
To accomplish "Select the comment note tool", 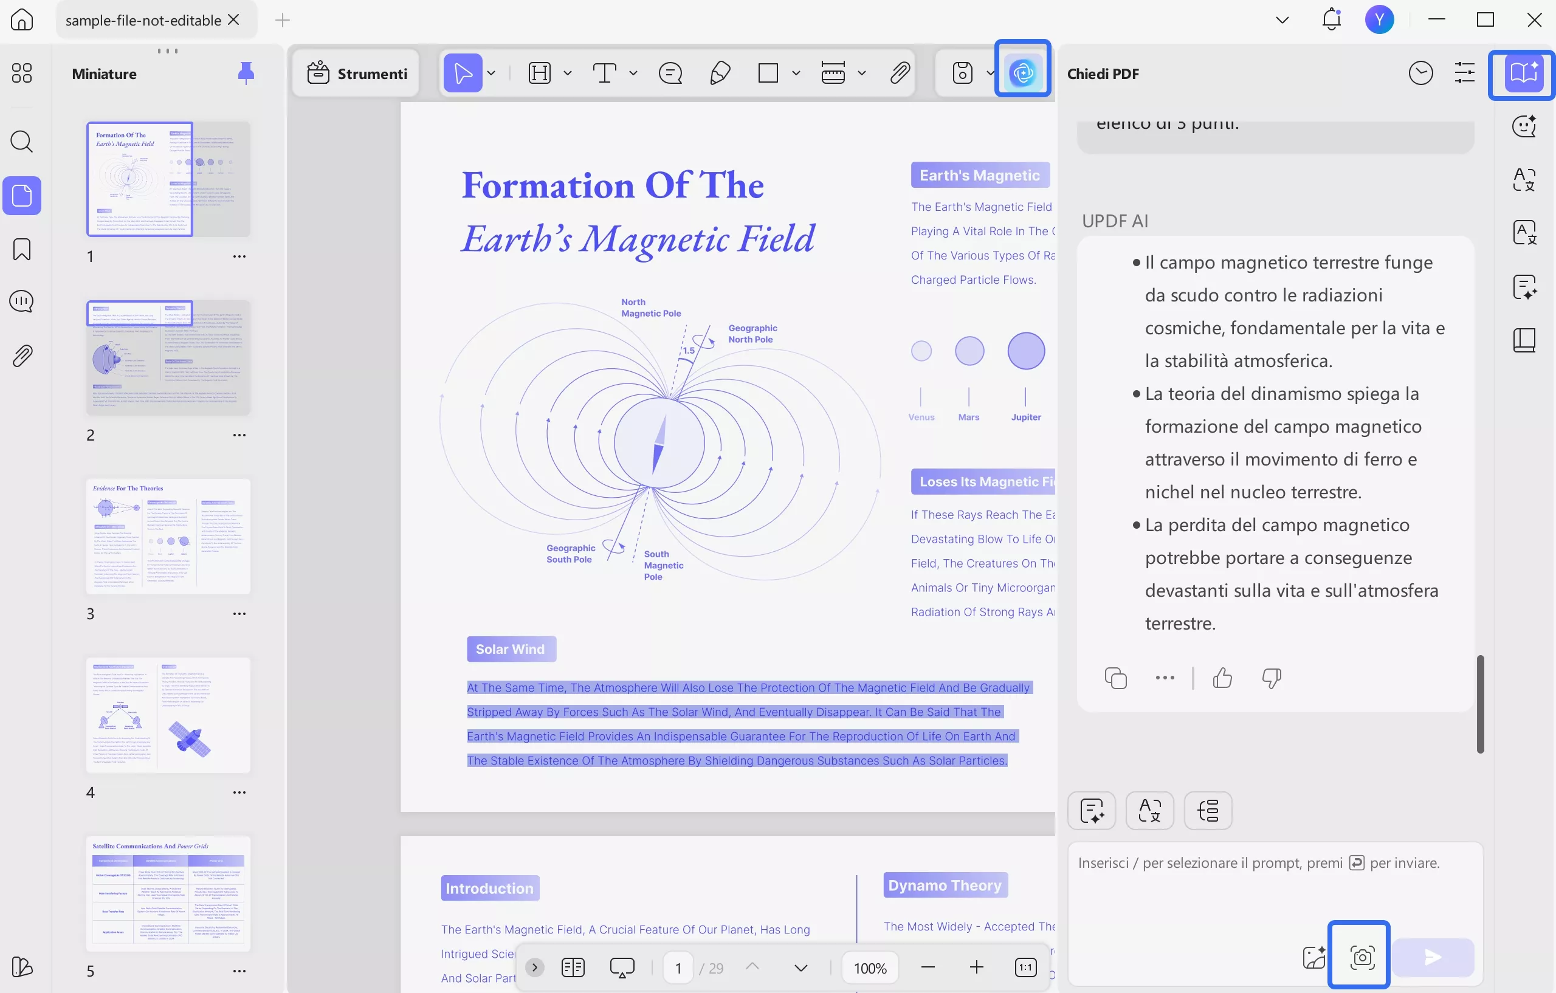I will pyautogui.click(x=670, y=73).
